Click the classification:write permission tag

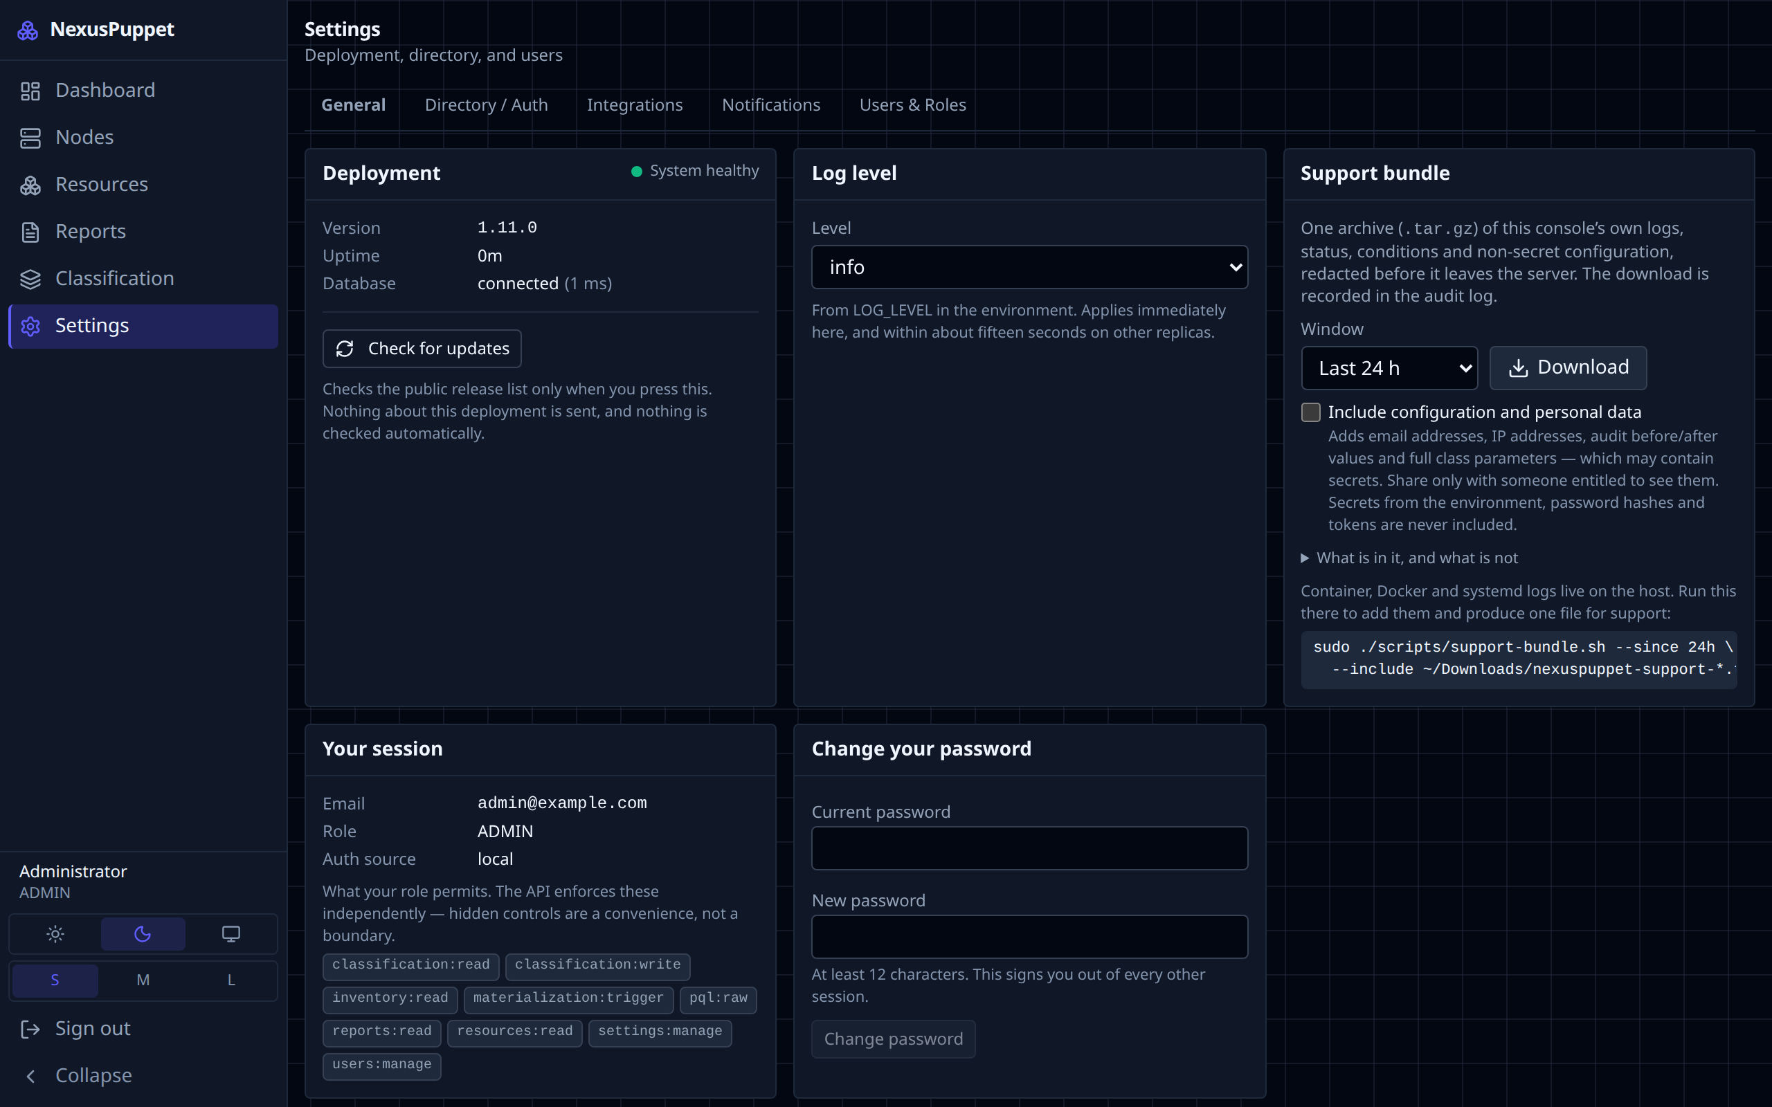click(597, 967)
